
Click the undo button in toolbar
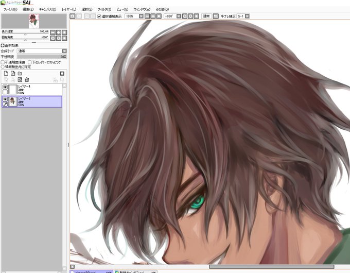tap(73, 16)
